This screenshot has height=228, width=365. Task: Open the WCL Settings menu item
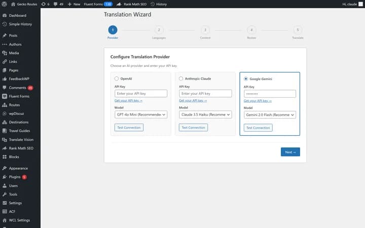coord(20,220)
